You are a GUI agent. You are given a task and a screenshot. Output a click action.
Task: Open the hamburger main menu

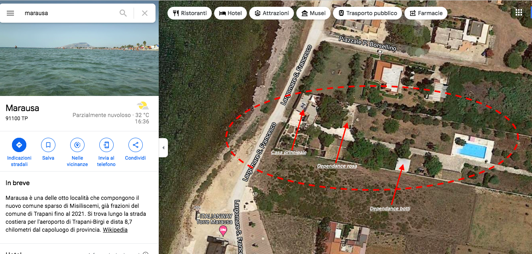(x=10, y=13)
